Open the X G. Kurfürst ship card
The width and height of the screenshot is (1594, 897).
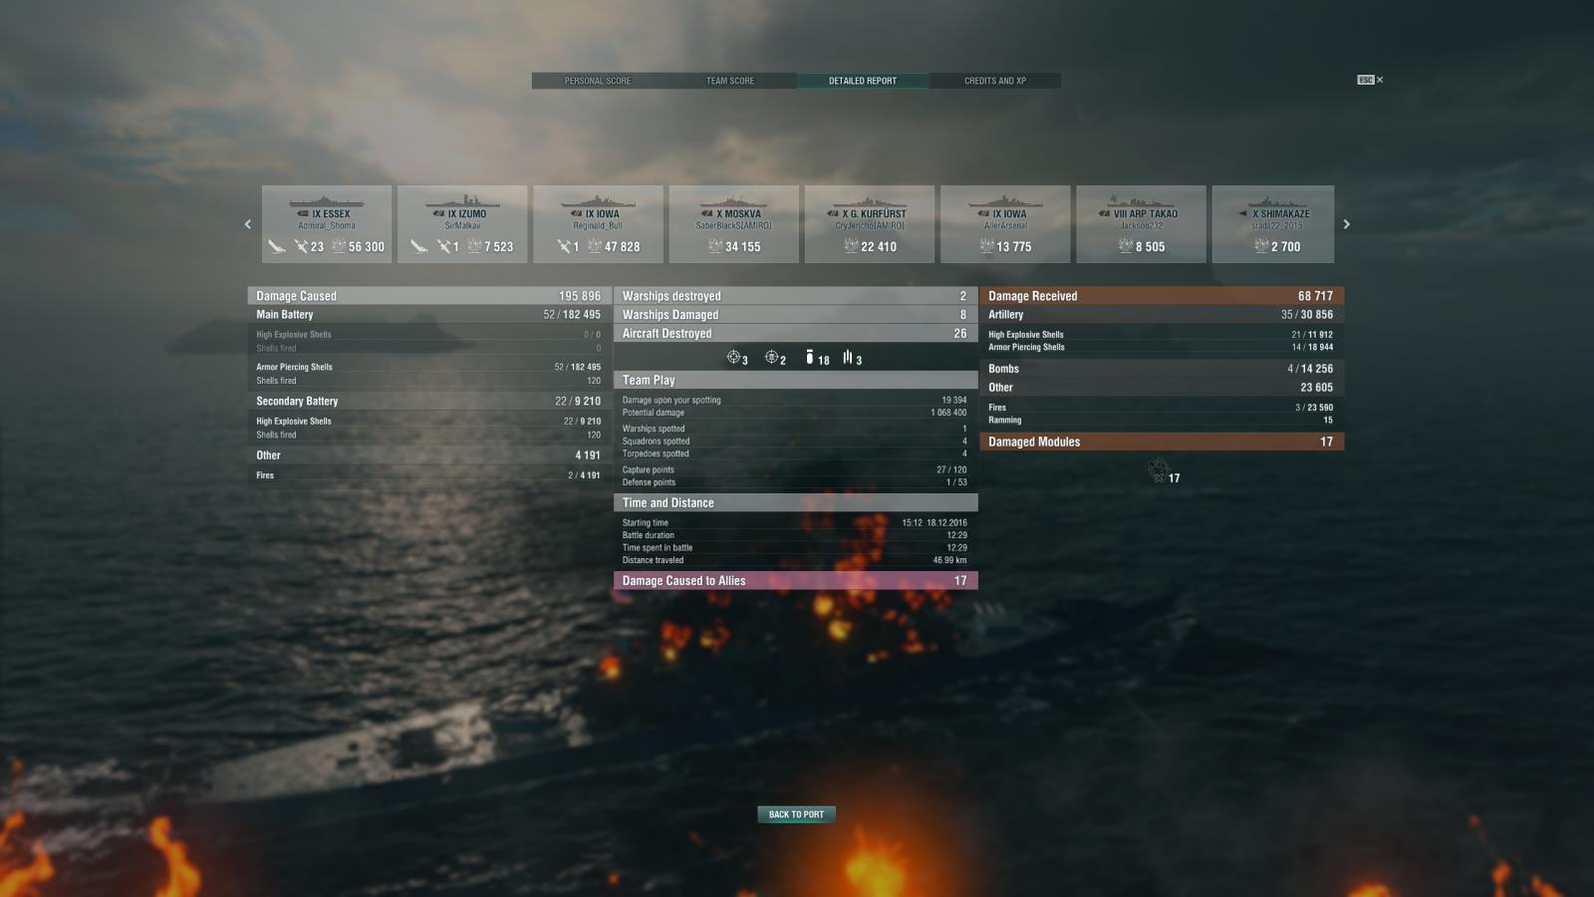click(x=870, y=224)
